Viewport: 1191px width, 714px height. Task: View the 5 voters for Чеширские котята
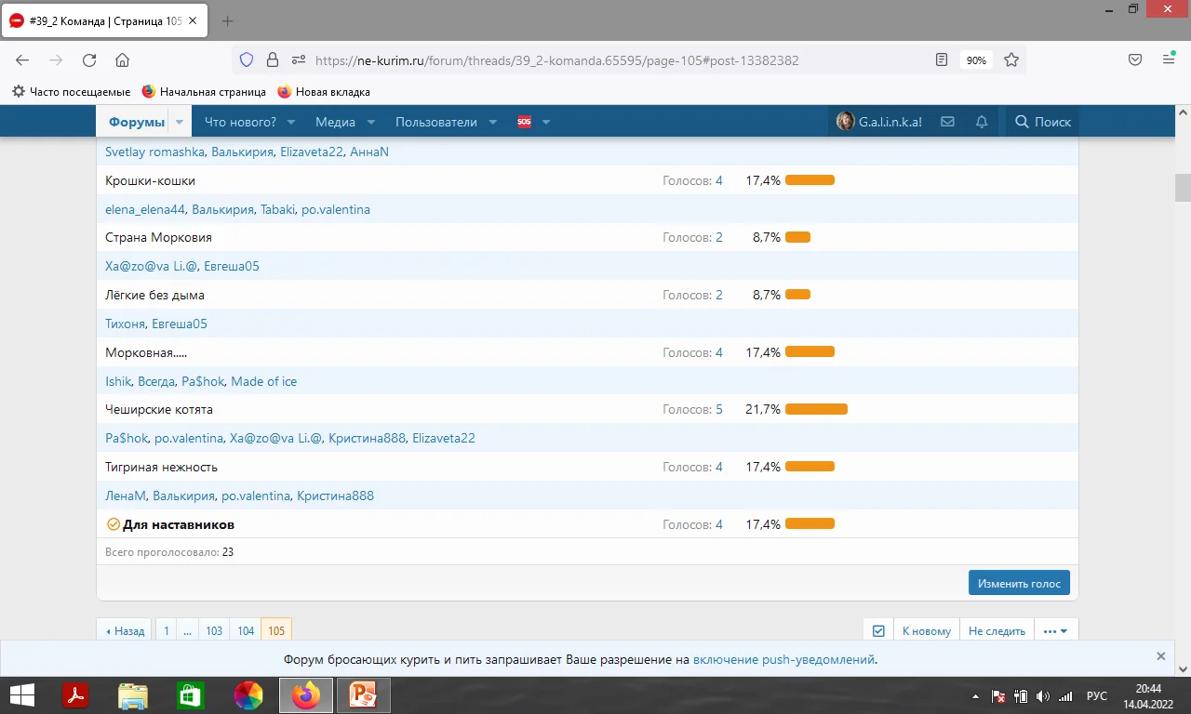coord(719,409)
